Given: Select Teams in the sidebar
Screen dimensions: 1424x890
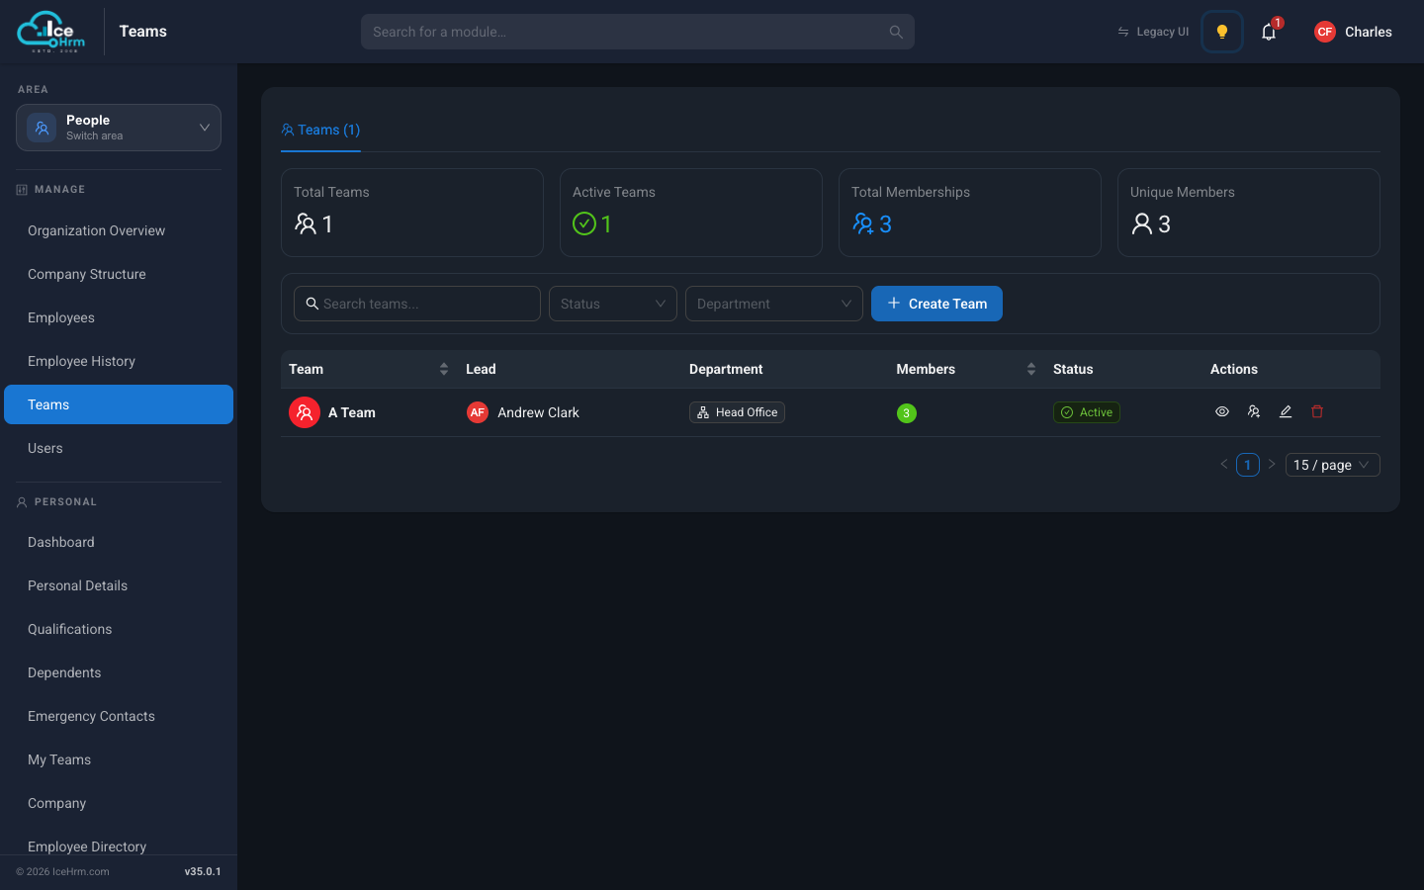Looking at the screenshot, I should [119, 404].
